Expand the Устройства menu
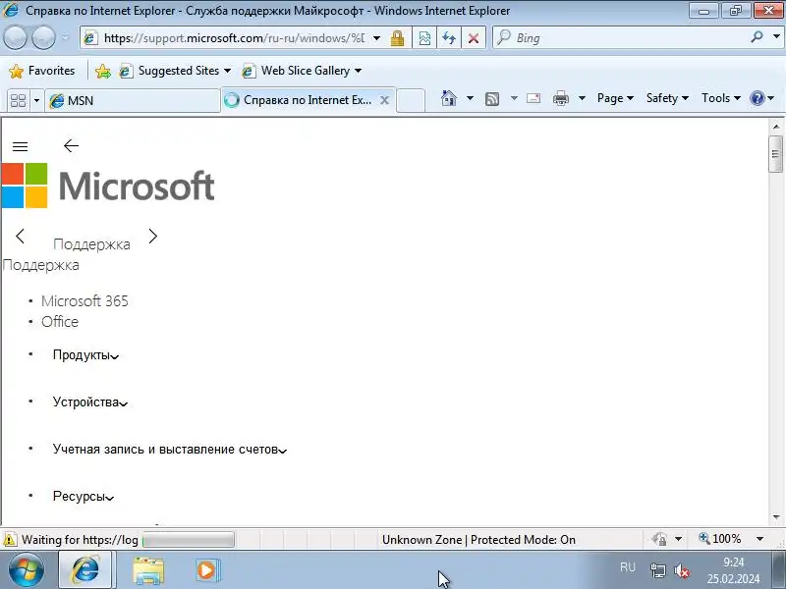This screenshot has height=589, width=786. pyautogui.click(x=90, y=402)
